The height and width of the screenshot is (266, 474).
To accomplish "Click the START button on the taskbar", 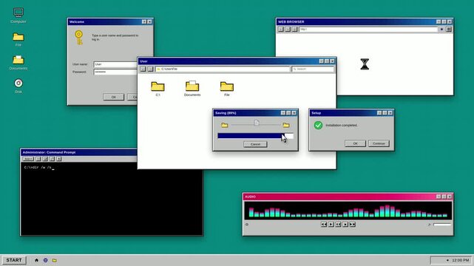I will coord(14,260).
